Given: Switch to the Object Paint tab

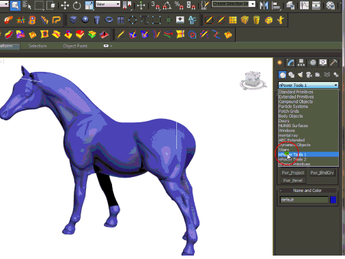Looking at the screenshot, I should [75, 46].
